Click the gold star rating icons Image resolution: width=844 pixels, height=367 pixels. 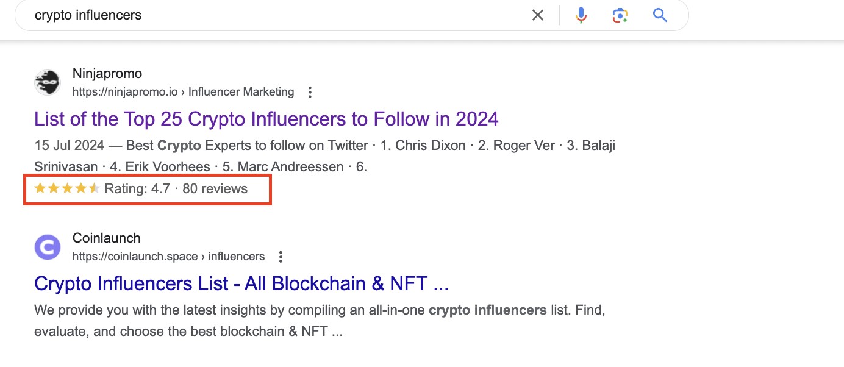(67, 188)
